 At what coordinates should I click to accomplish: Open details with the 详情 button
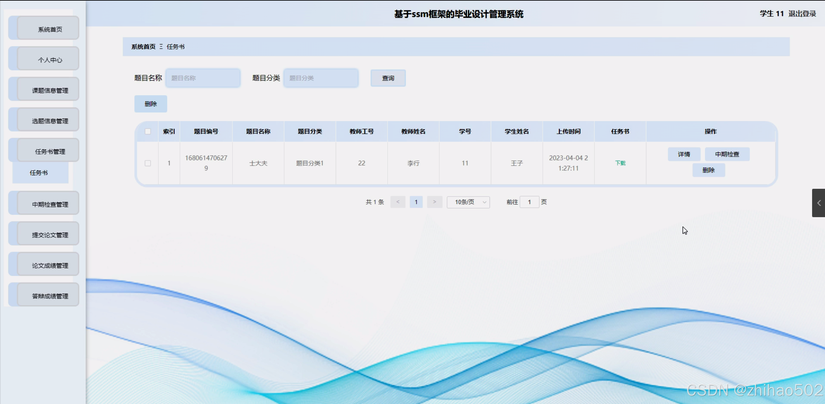click(684, 154)
